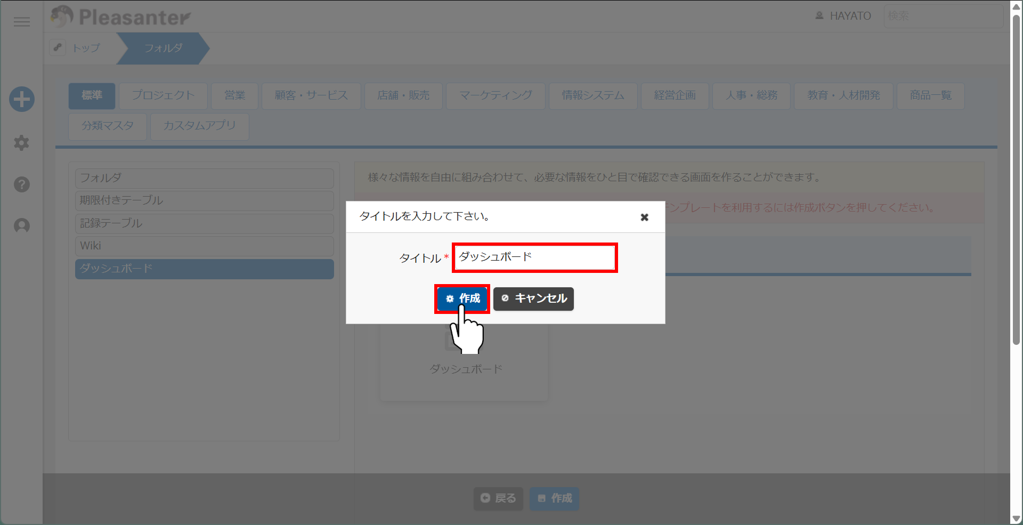Switch to the プロジェクト tab
Image resolution: width=1023 pixels, height=525 pixels.
click(163, 95)
